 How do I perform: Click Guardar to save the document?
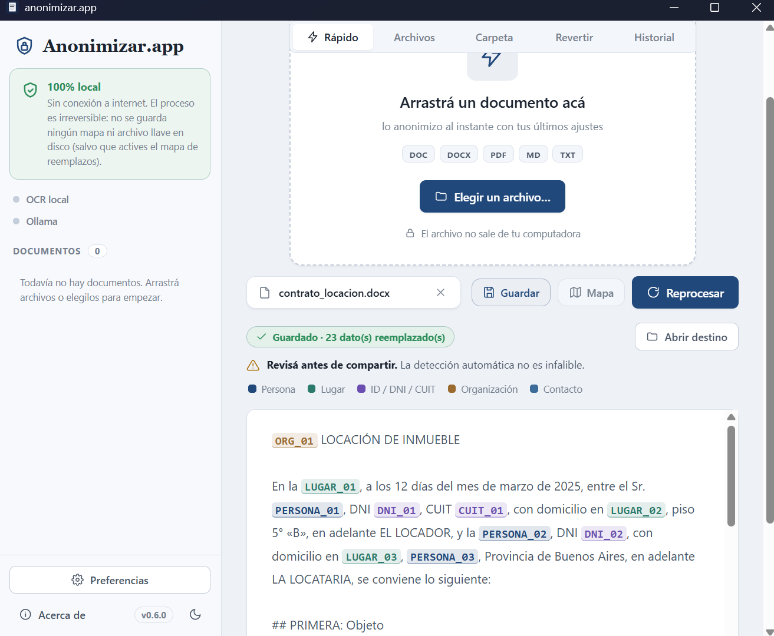(x=510, y=293)
